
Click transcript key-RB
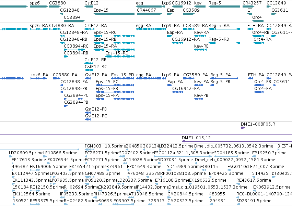point(200,50)
